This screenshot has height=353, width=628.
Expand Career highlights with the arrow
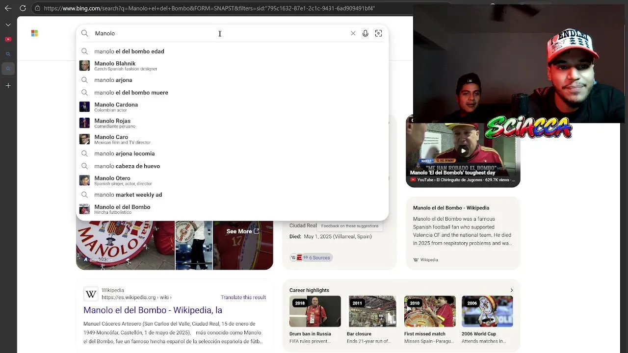[x=511, y=290]
